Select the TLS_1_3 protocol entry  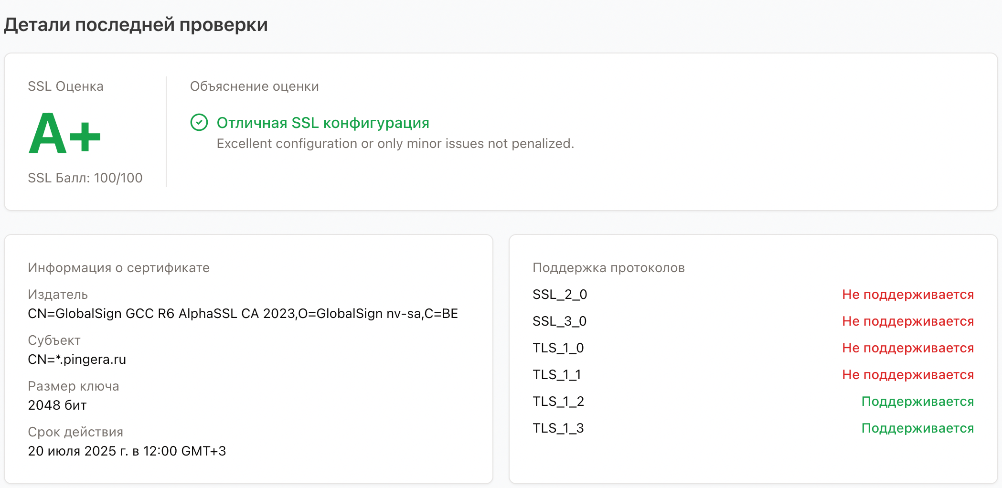[559, 428]
